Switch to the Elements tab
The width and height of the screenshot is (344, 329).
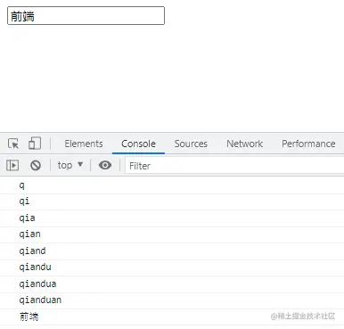click(x=84, y=144)
